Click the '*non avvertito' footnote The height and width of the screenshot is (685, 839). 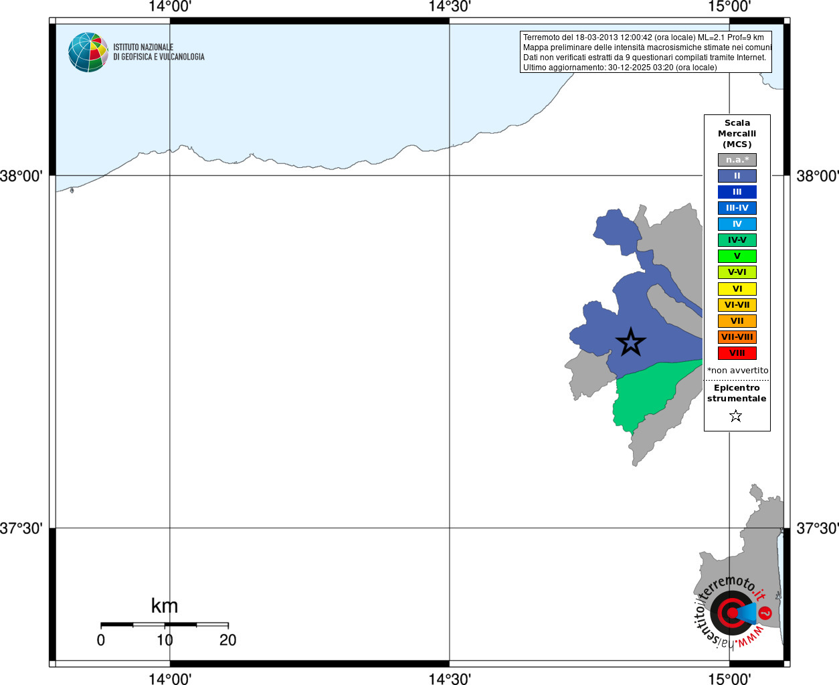tap(738, 371)
